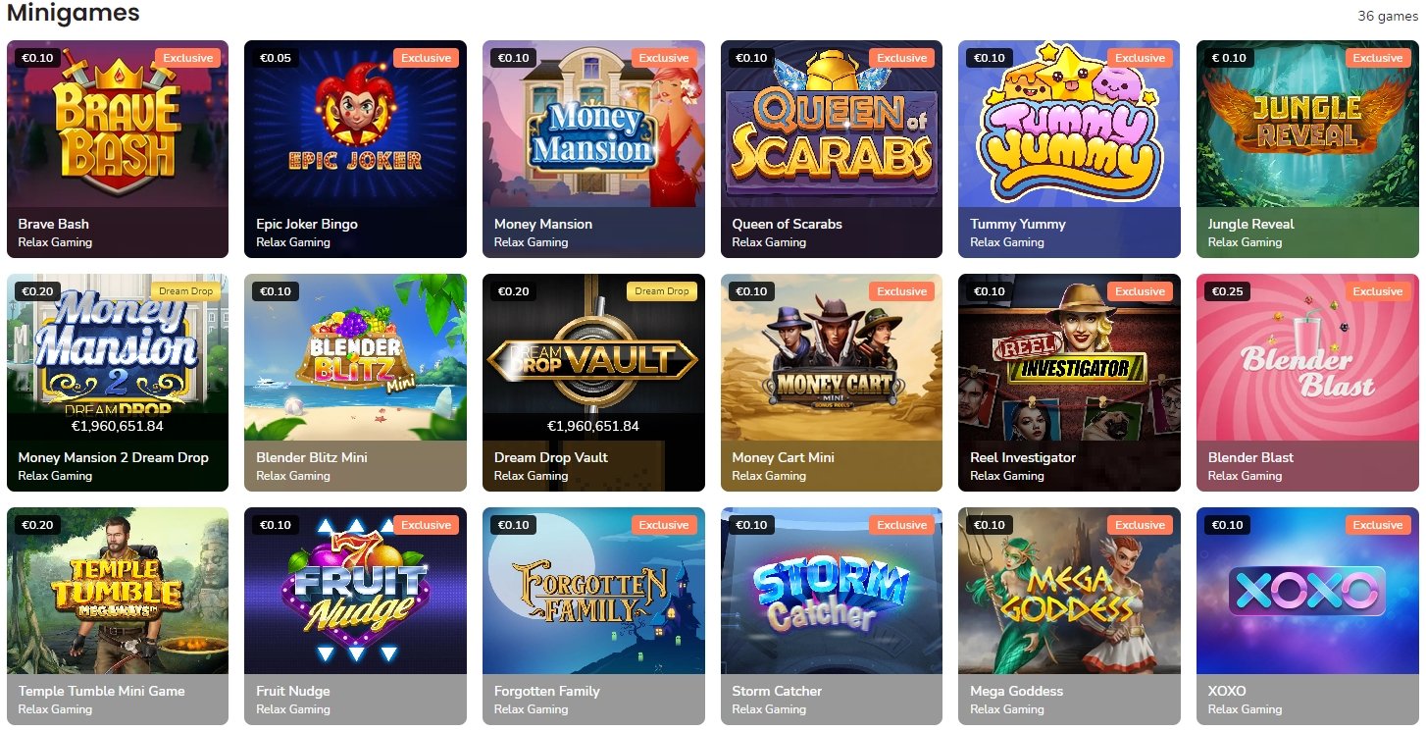Click the Forgotten Family title link
Viewport: 1426px width, 731px height.
click(x=546, y=691)
